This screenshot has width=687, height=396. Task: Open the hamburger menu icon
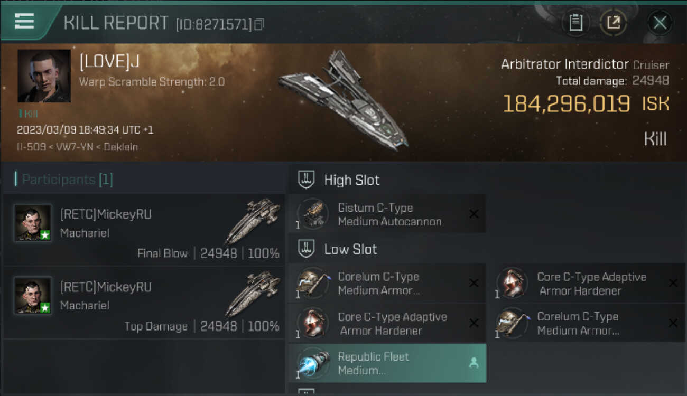coord(24,21)
